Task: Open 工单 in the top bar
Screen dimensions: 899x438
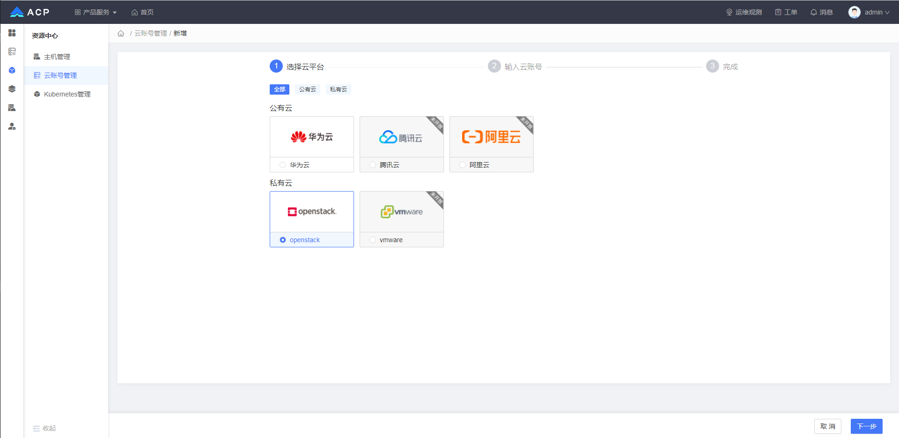Action: (786, 12)
